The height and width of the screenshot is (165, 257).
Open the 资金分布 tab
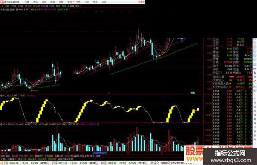pyautogui.click(x=22, y=159)
